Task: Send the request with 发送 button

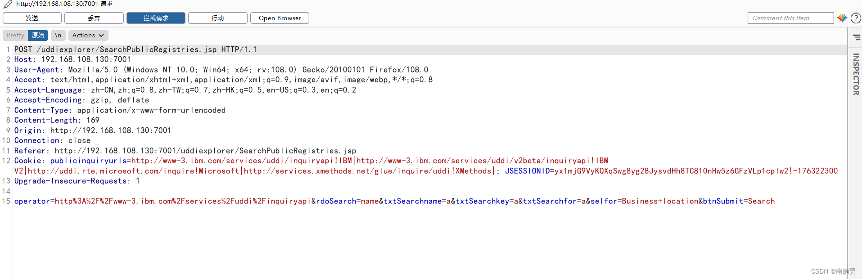Action: click(32, 18)
